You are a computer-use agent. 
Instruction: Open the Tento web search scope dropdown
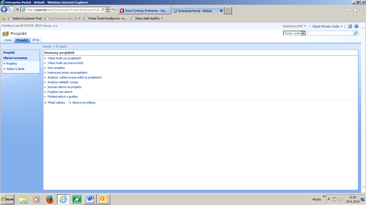(x=294, y=33)
